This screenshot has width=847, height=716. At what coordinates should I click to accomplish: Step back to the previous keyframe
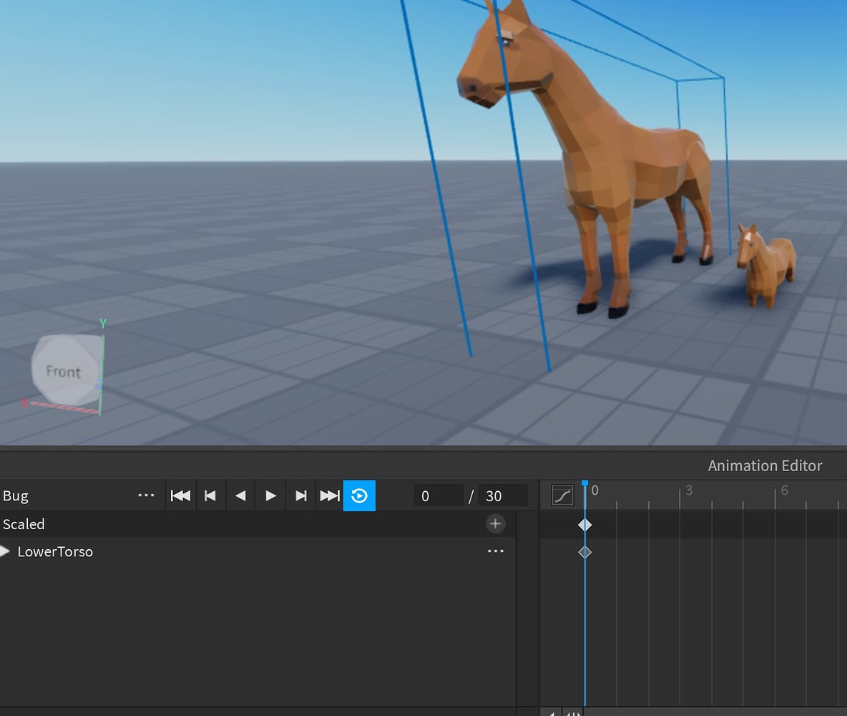click(210, 495)
